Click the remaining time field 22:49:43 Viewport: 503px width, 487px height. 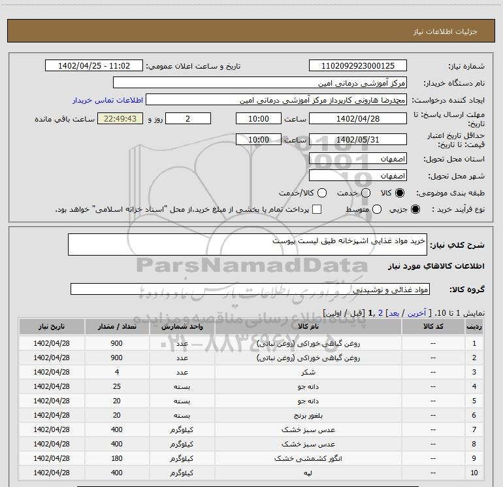click(x=120, y=118)
